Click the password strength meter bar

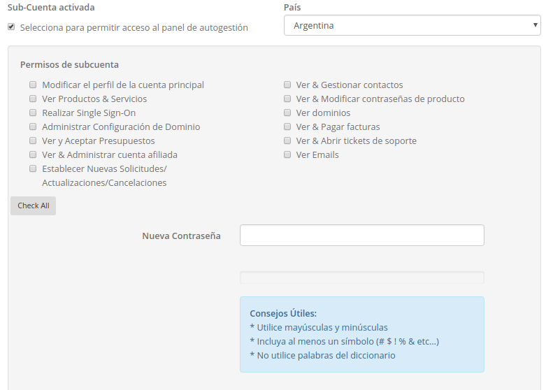click(x=361, y=277)
